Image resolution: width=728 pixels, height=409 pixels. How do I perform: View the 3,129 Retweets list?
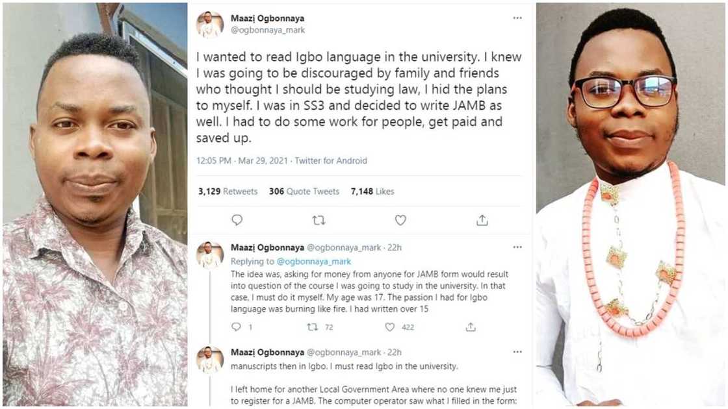(x=227, y=192)
